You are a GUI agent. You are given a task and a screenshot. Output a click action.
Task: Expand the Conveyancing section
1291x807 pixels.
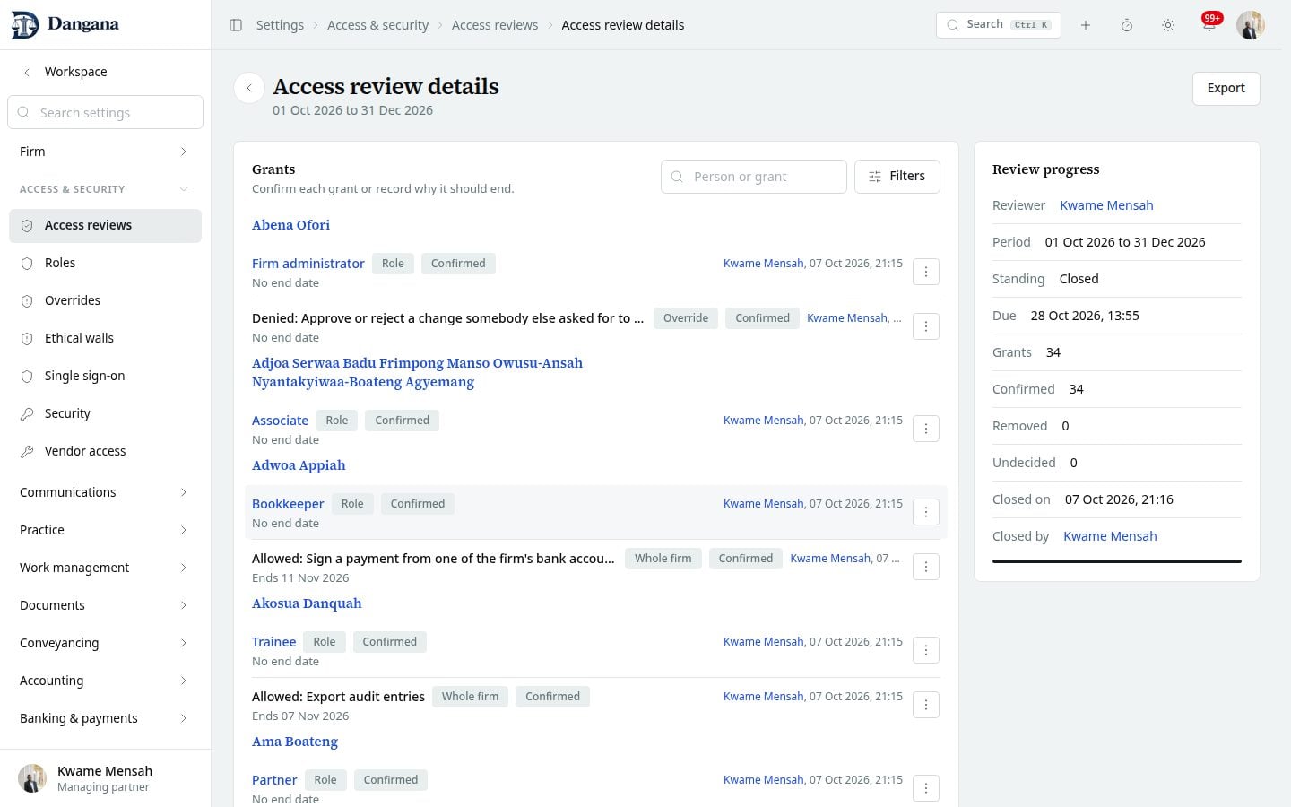[105, 643]
